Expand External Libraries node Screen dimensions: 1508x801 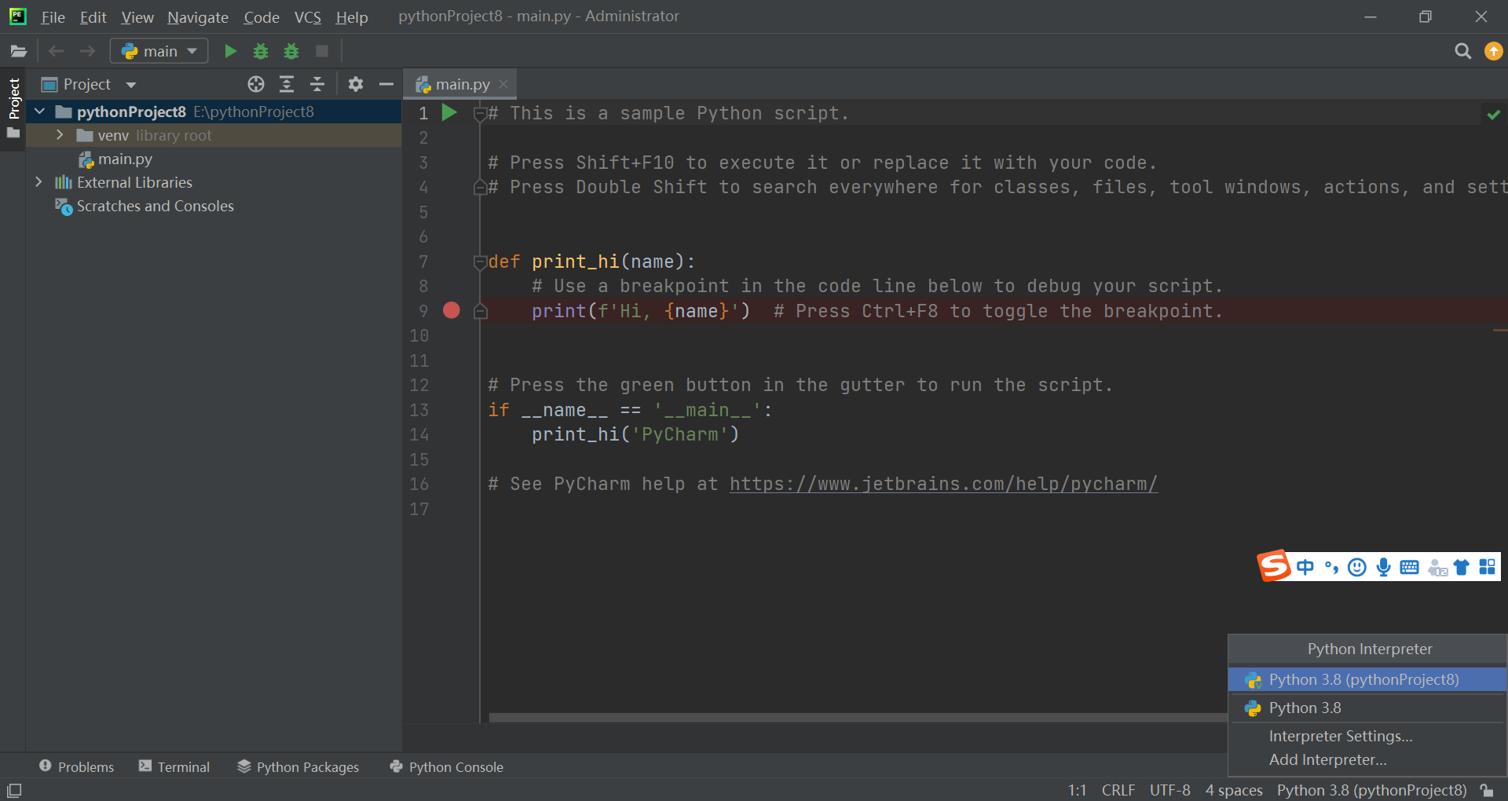coord(38,182)
